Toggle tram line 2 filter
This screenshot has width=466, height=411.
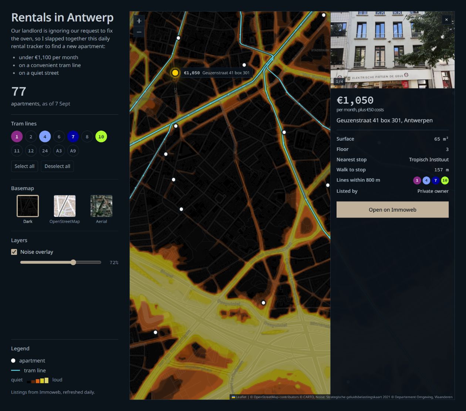point(31,137)
